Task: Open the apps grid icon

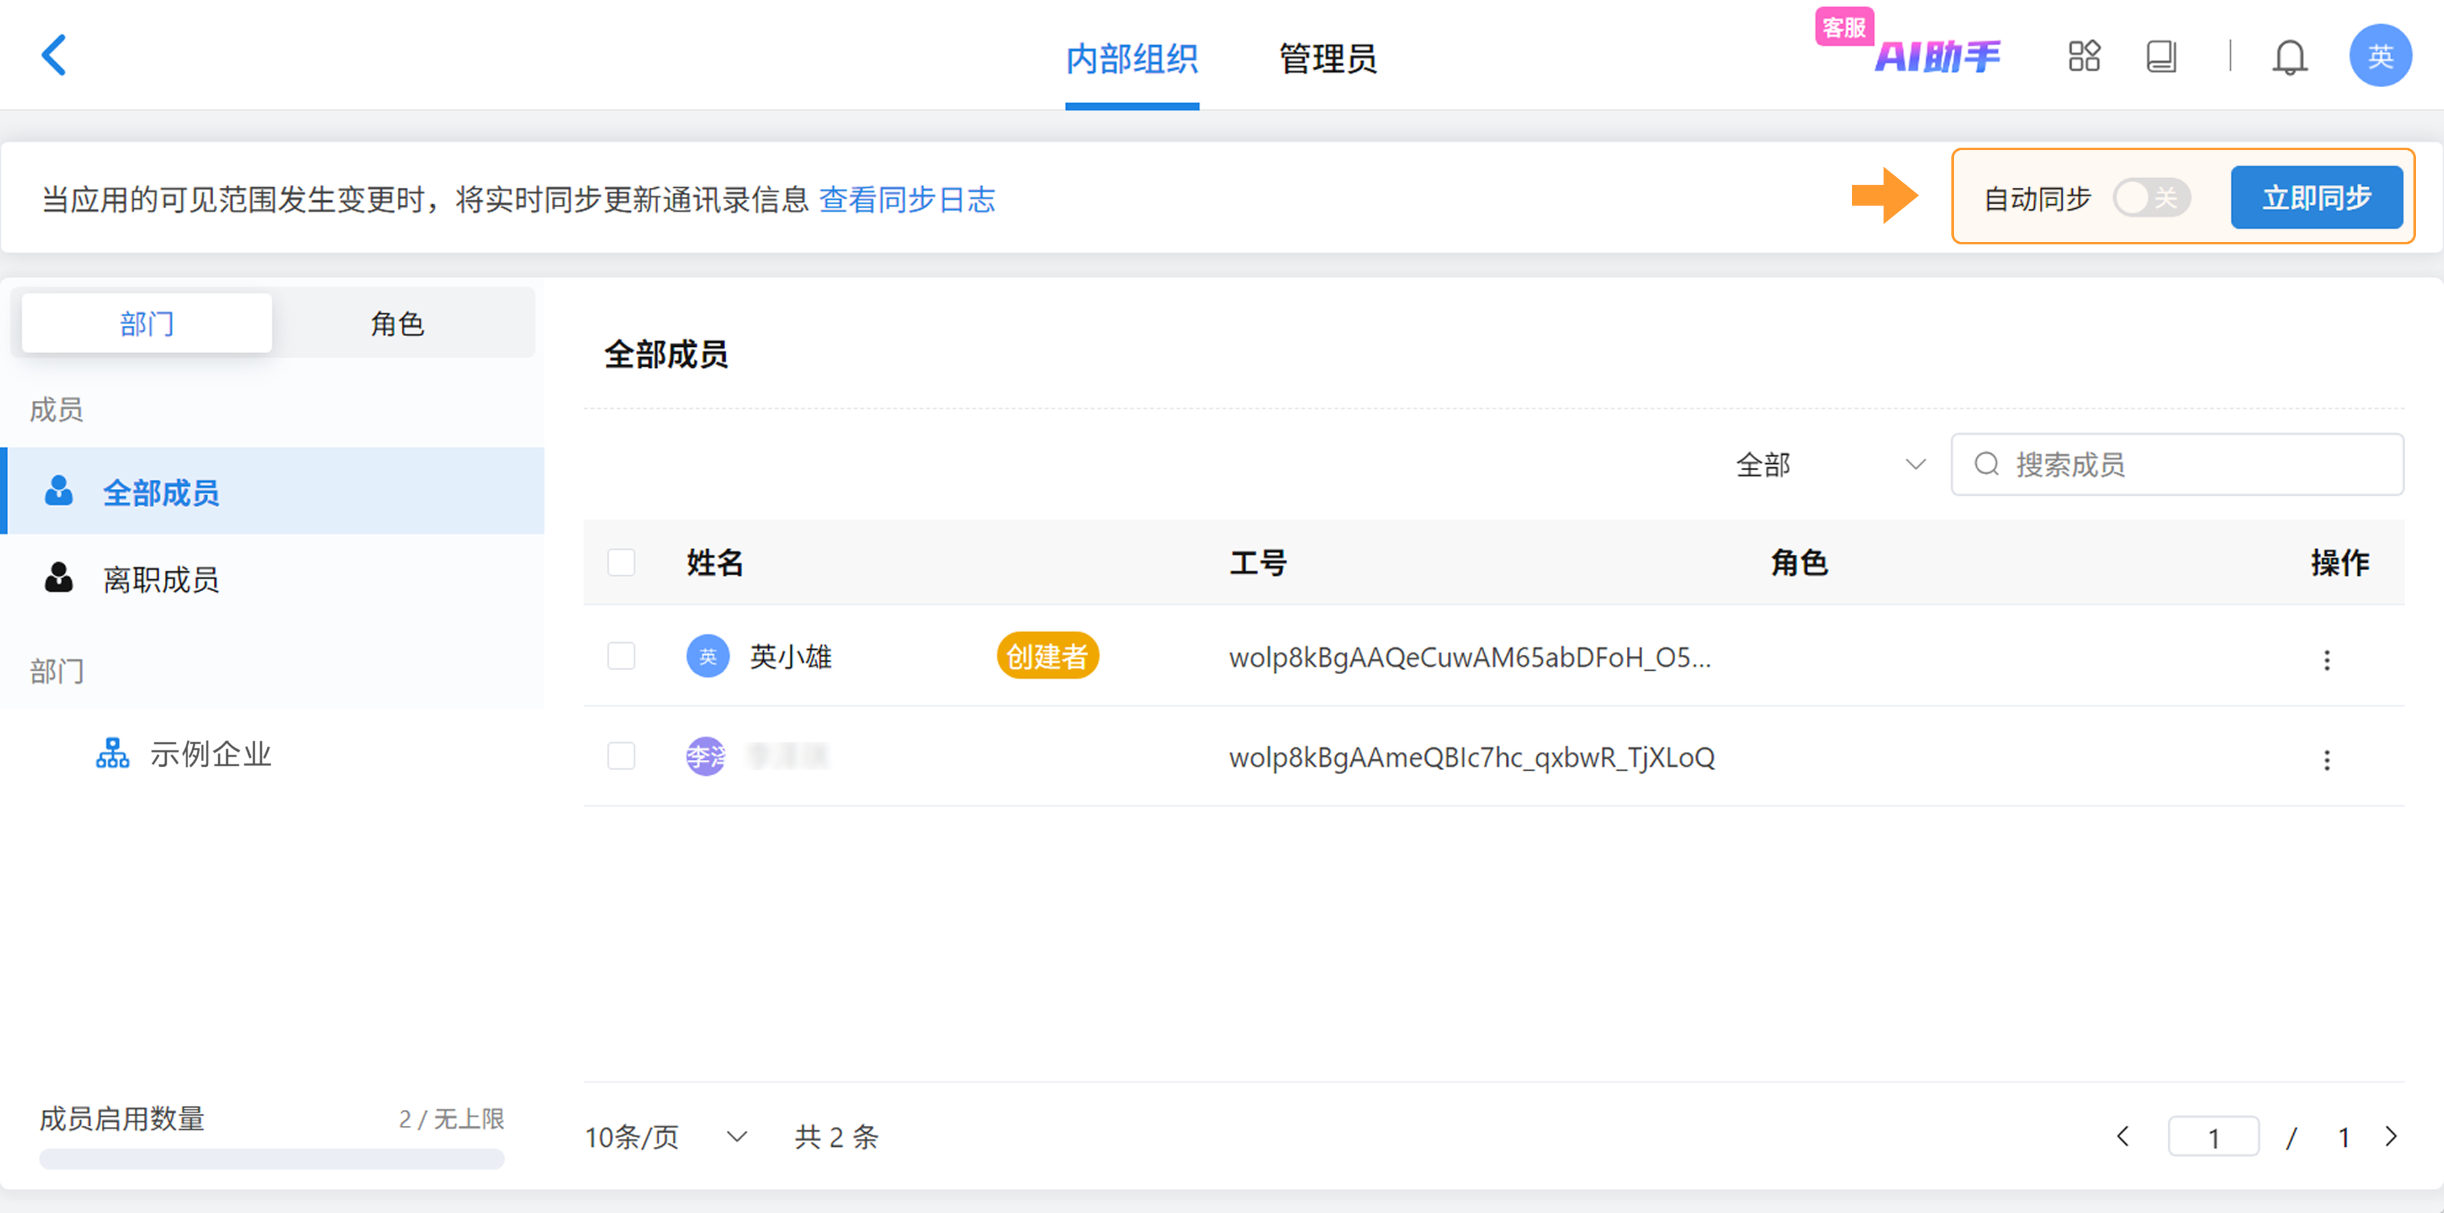Action: pos(2084,56)
